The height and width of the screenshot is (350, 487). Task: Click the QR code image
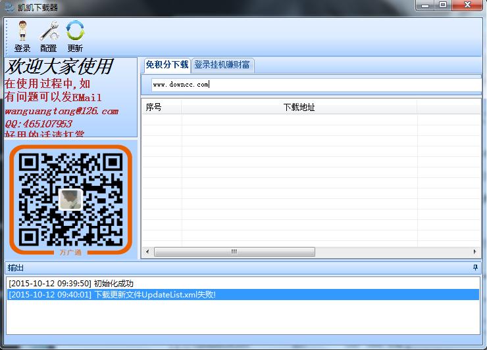point(71,200)
